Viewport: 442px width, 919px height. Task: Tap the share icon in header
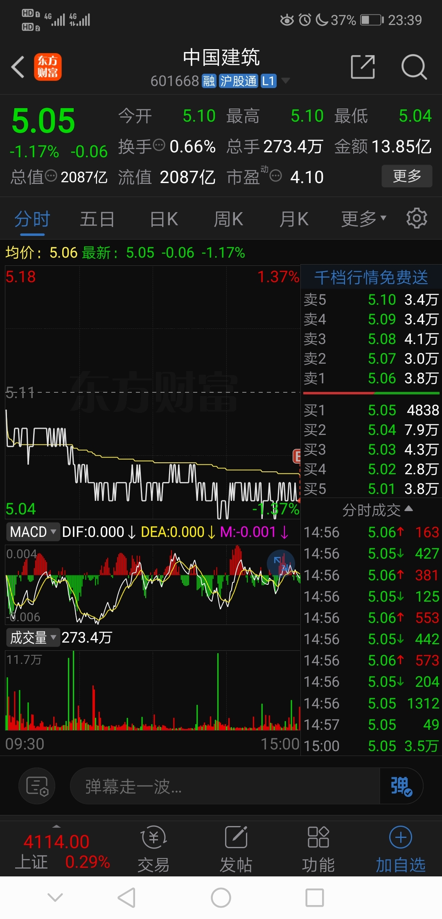point(363,67)
